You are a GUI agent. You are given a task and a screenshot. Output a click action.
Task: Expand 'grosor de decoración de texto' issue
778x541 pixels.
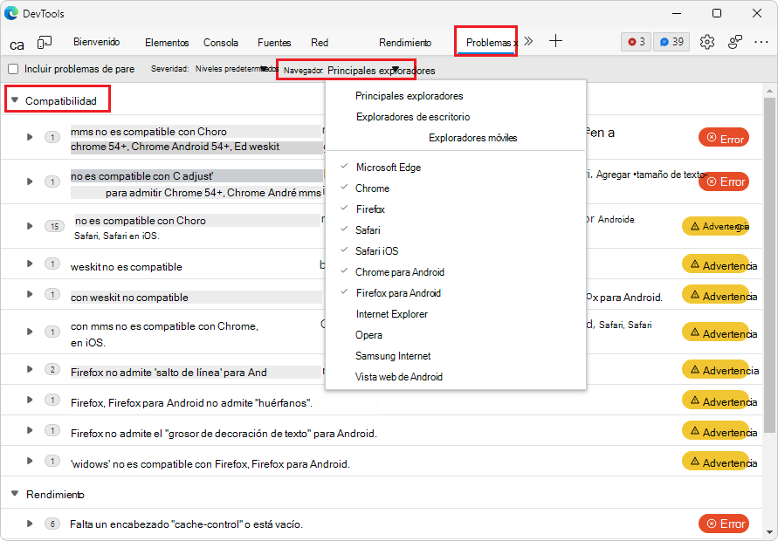tap(30, 430)
